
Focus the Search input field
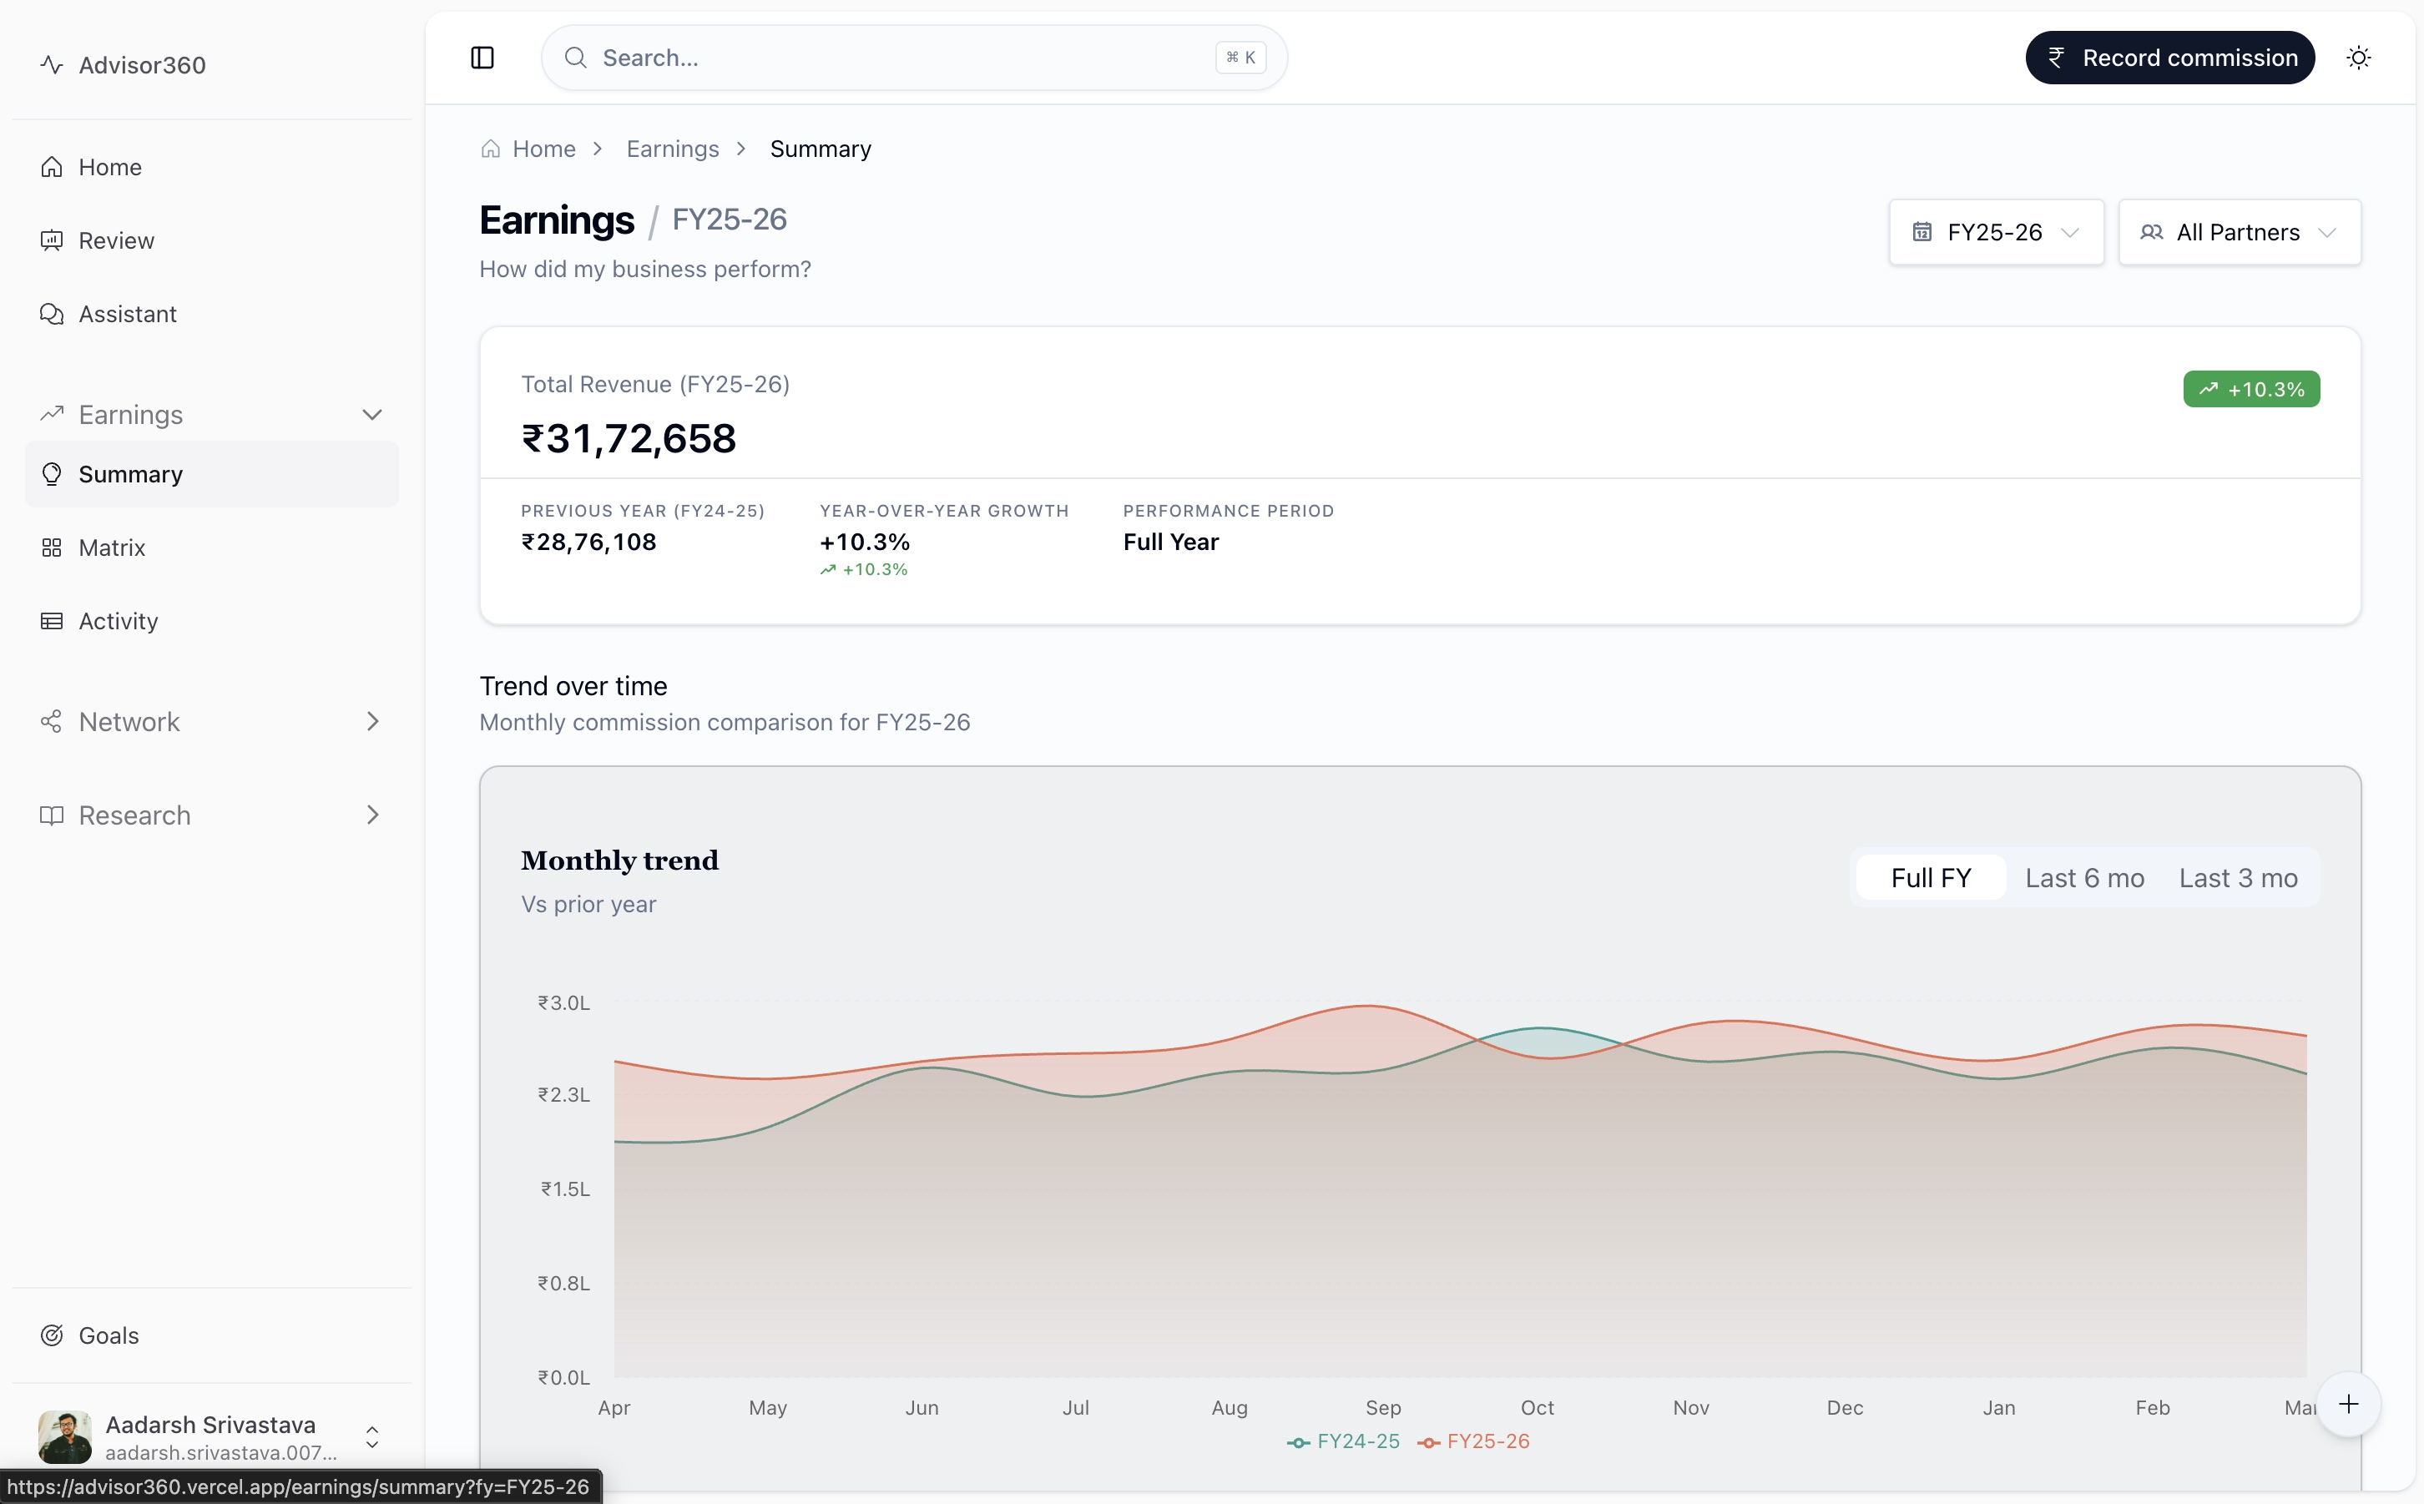click(x=914, y=58)
